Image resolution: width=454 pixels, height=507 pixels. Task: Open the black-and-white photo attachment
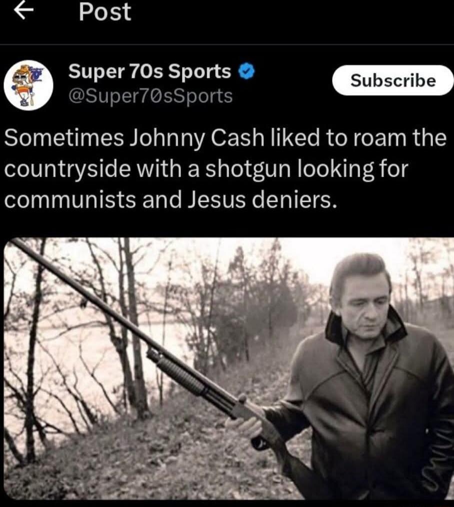[229, 369]
